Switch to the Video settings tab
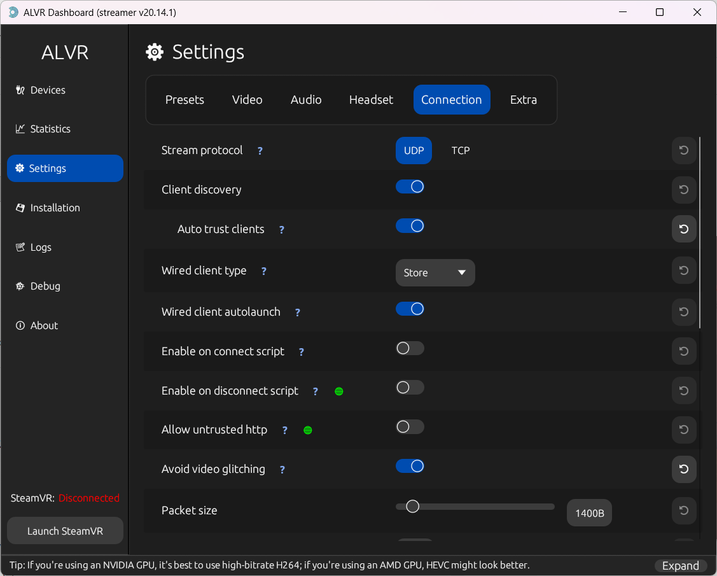Image resolution: width=717 pixels, height=576 pixels. pos(247,100)
